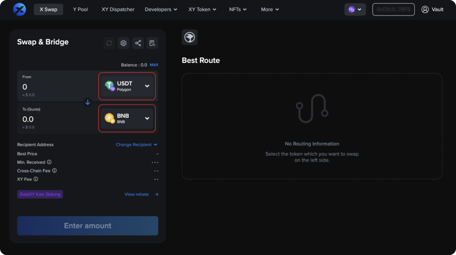Open More menu

point(270,9)
